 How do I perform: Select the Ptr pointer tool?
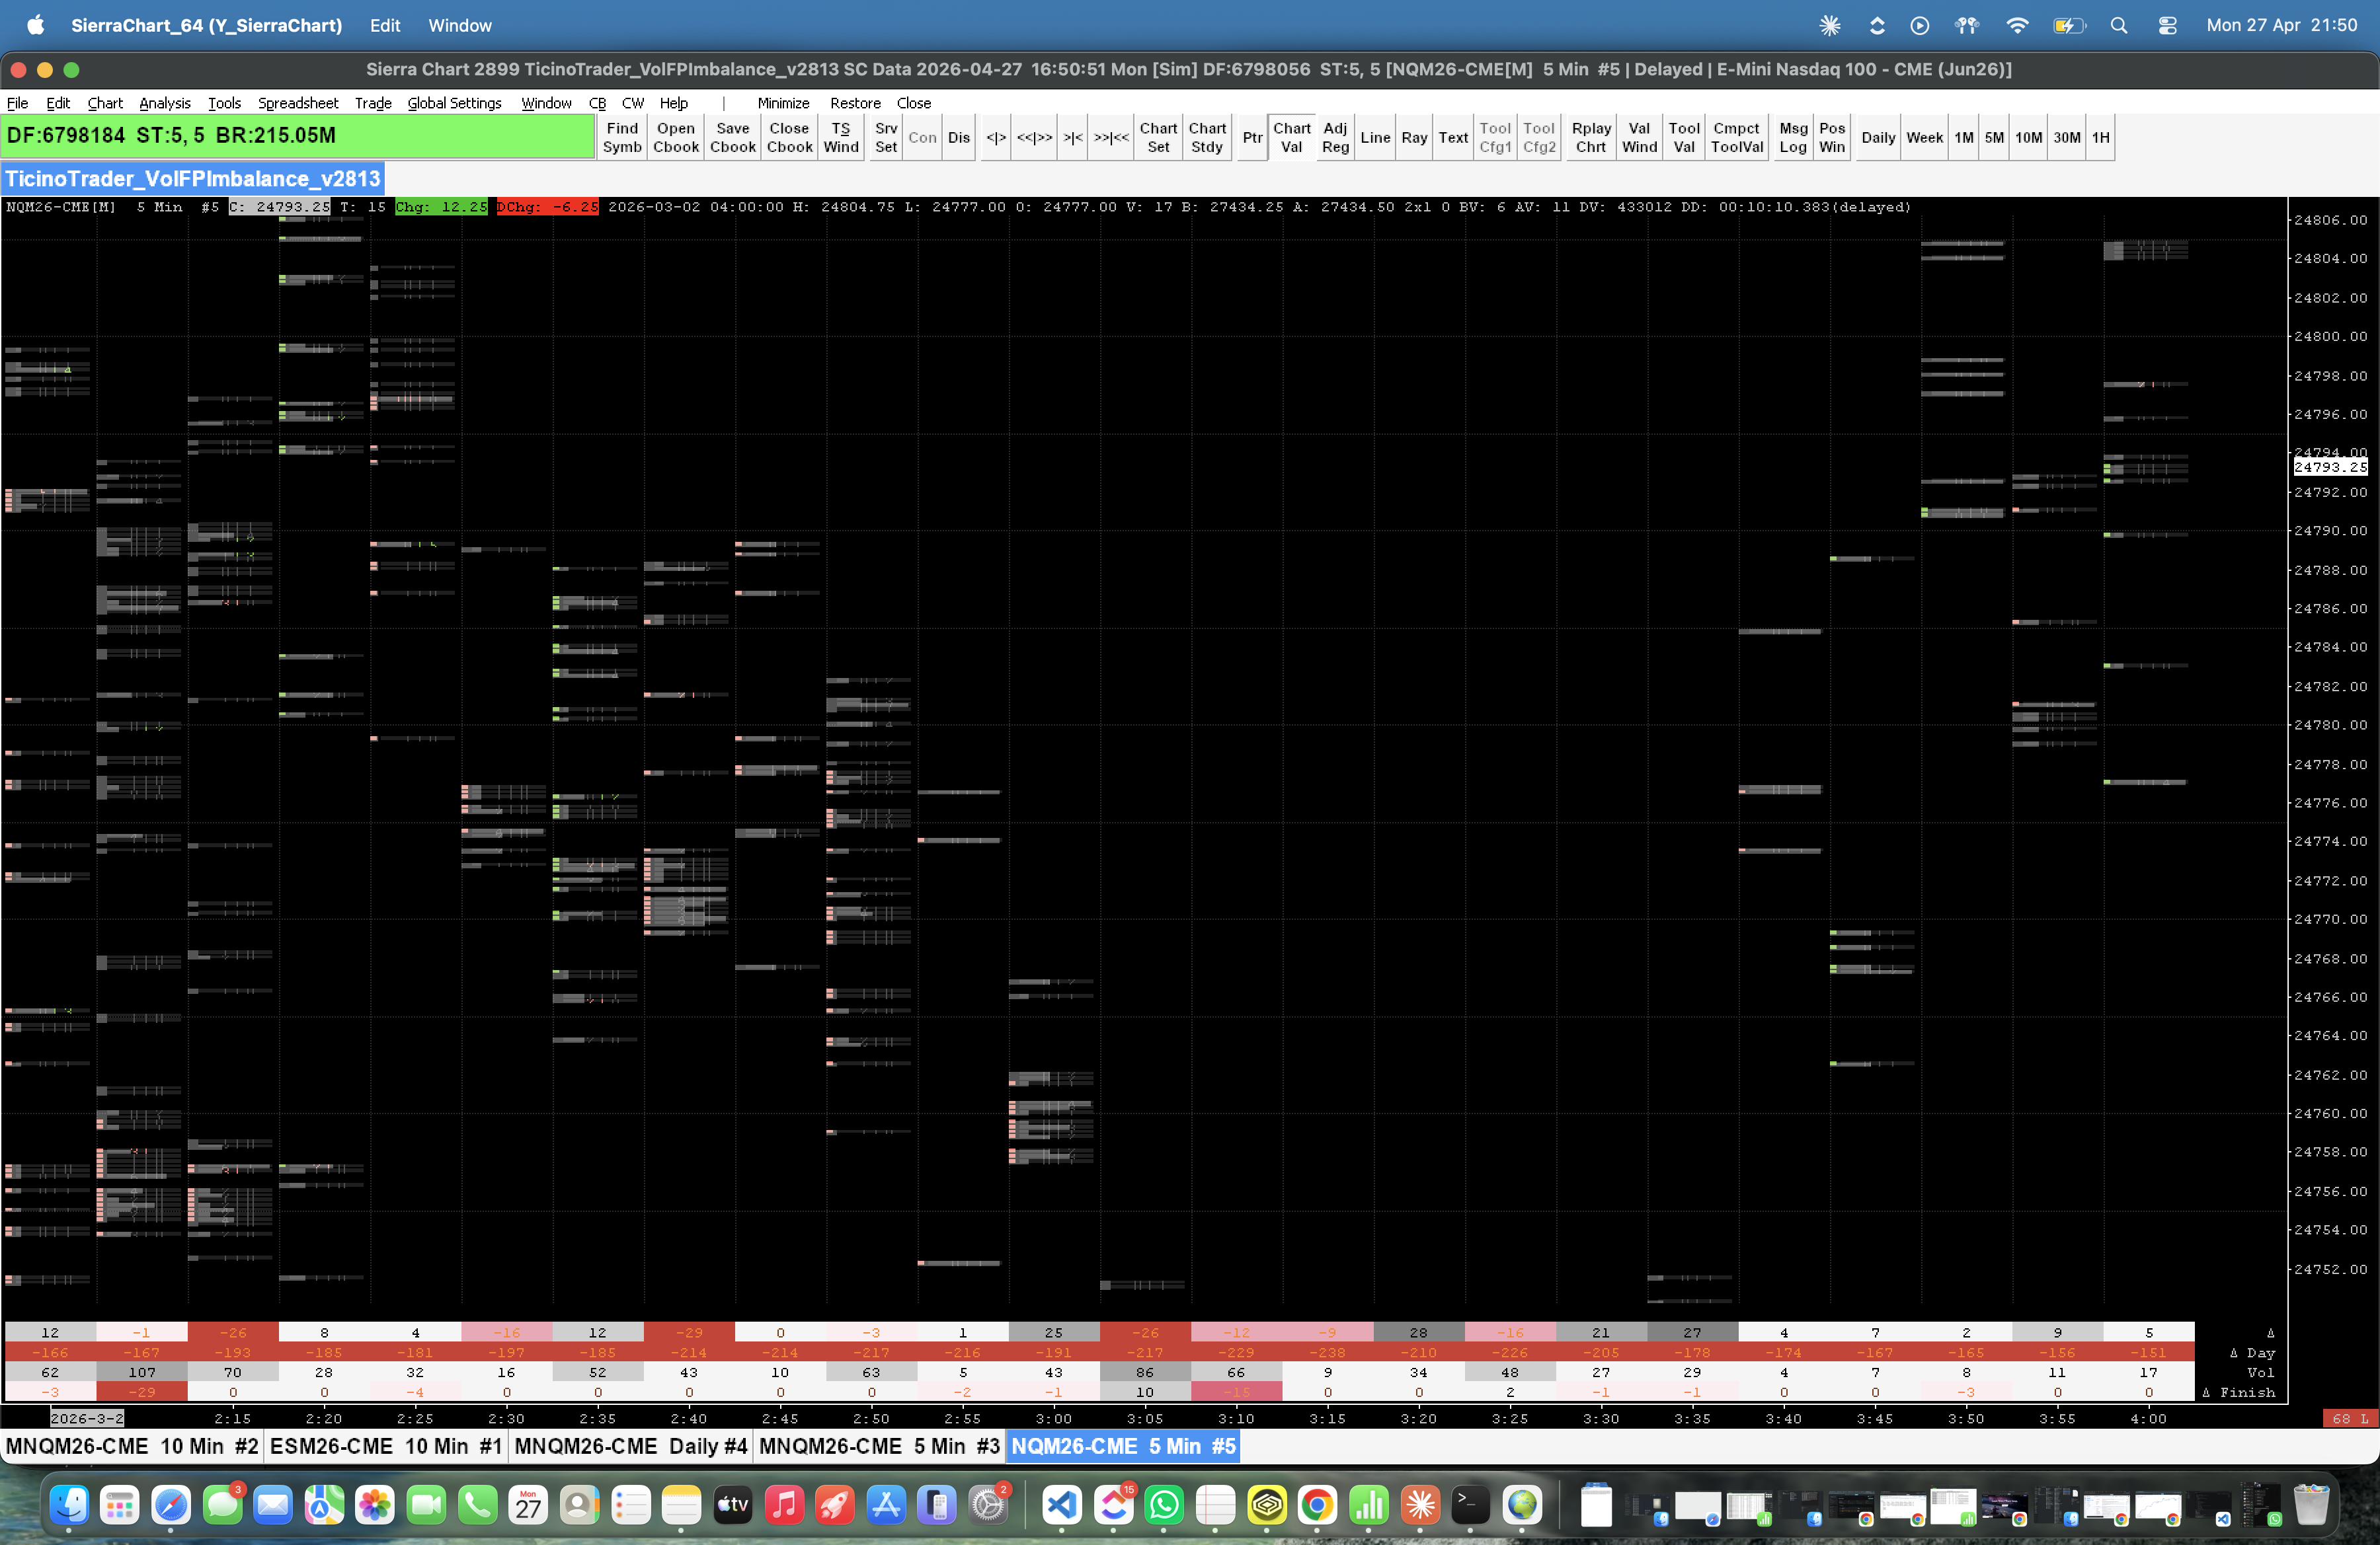tap(1251, 137)
